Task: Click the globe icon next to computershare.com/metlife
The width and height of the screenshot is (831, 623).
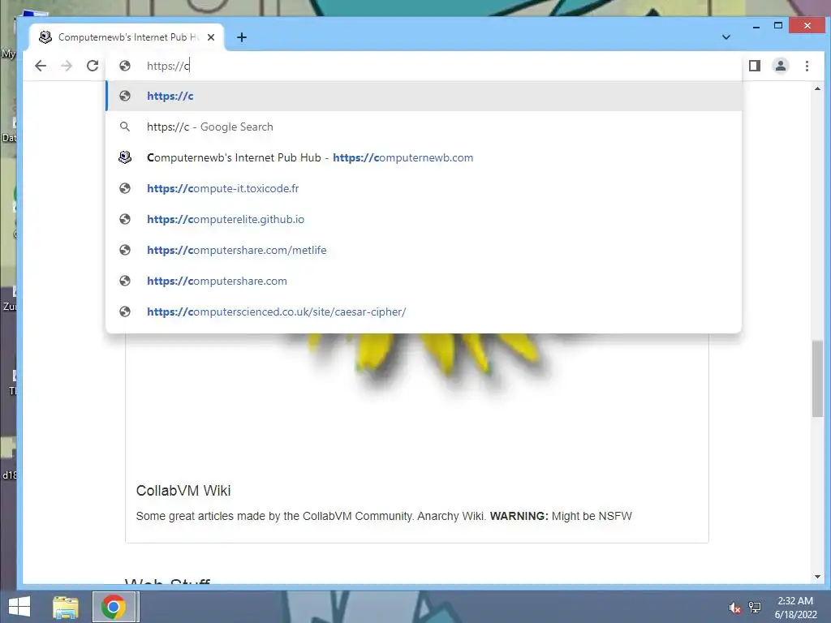Action: pos(125,250)
